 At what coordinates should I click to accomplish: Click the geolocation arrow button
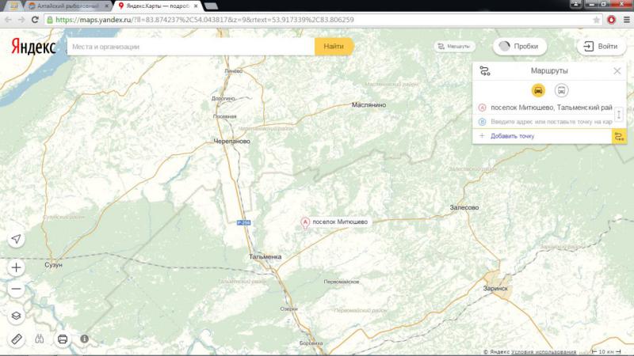(x=17, y=240)
